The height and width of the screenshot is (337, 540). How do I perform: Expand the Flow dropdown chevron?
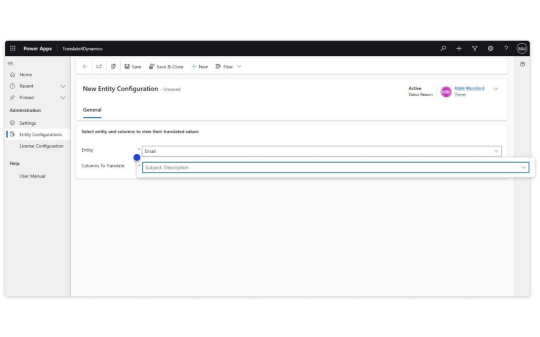[x=239, y=66]
